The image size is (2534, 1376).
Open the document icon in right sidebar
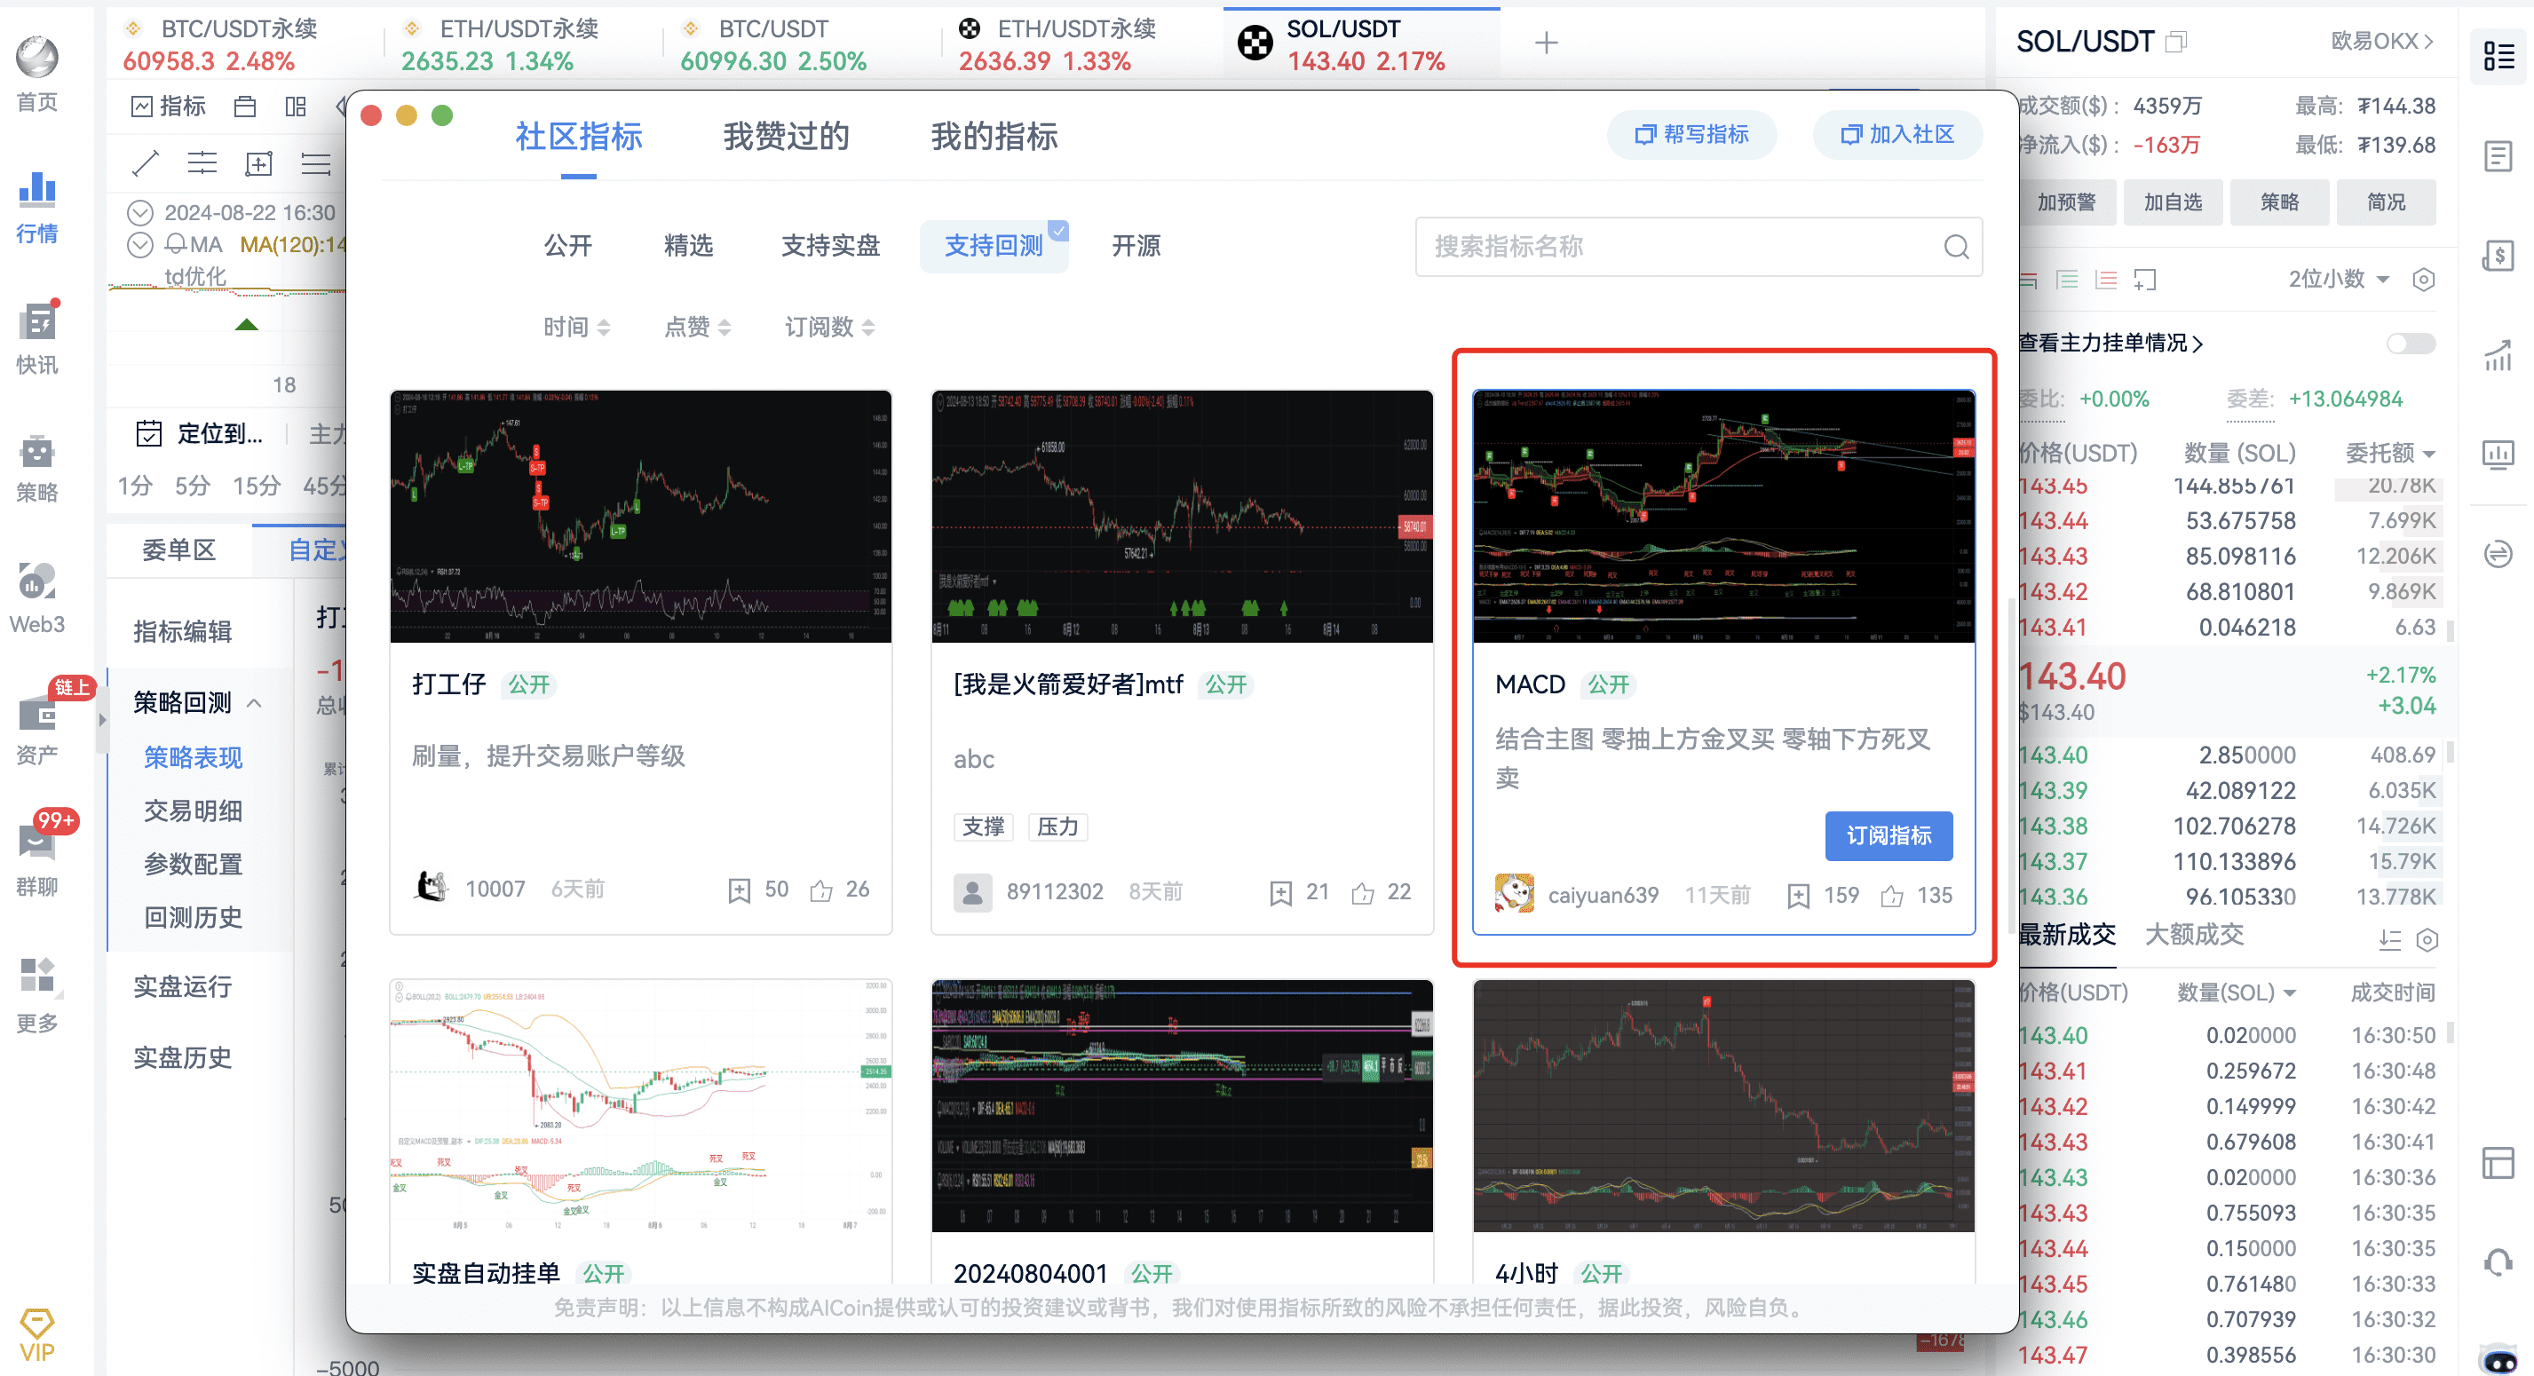2498,156
